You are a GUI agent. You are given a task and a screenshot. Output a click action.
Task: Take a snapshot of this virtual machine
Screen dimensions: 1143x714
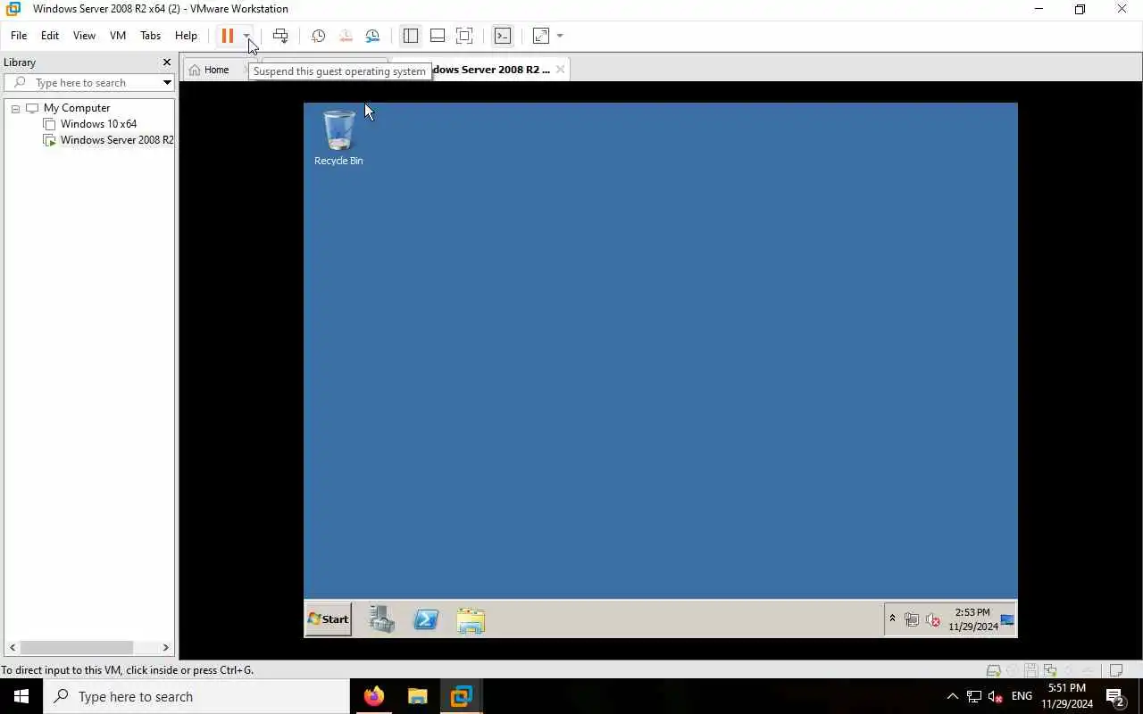tap(318, 36)
